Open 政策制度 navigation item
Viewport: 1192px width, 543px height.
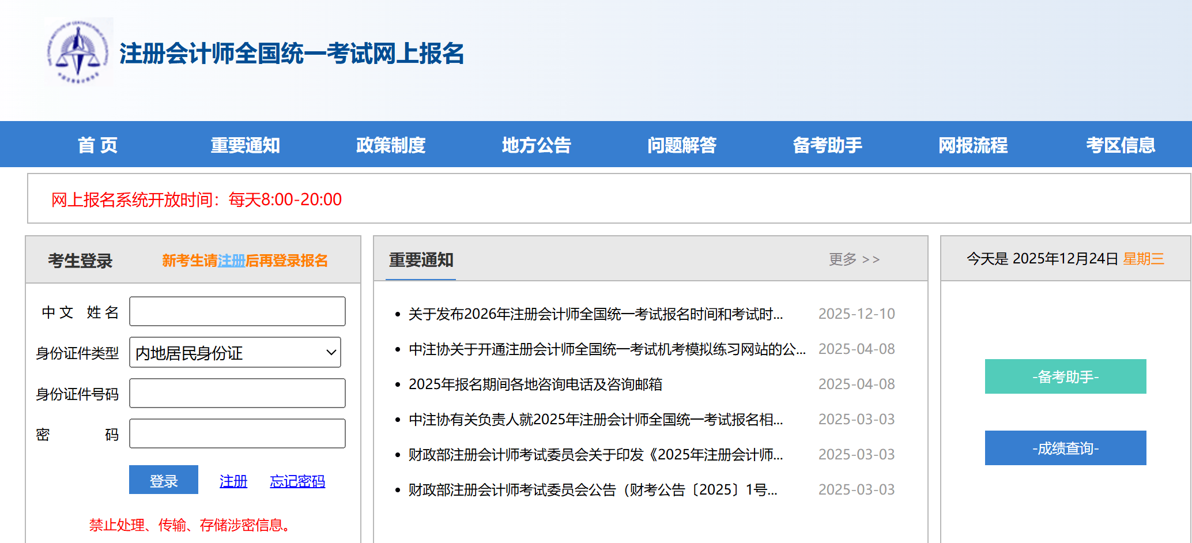point(390,145)
